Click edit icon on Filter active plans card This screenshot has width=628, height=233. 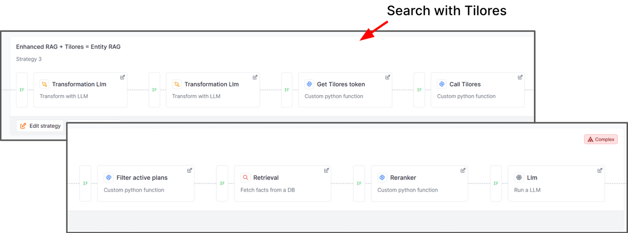pos(189,170)
